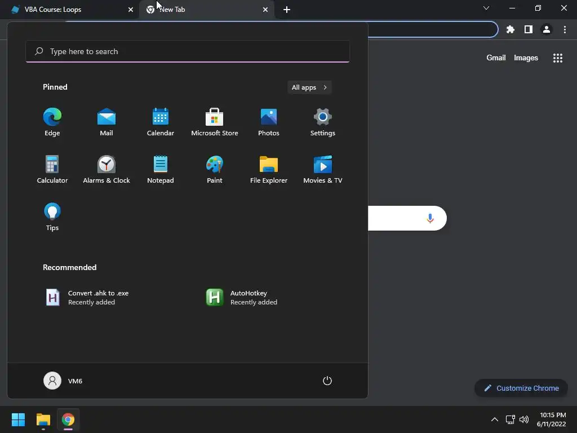The height and width of the screenshot is (433, 577).
Task: Open Chrome profile avatar menu
Action: (547, 29)
